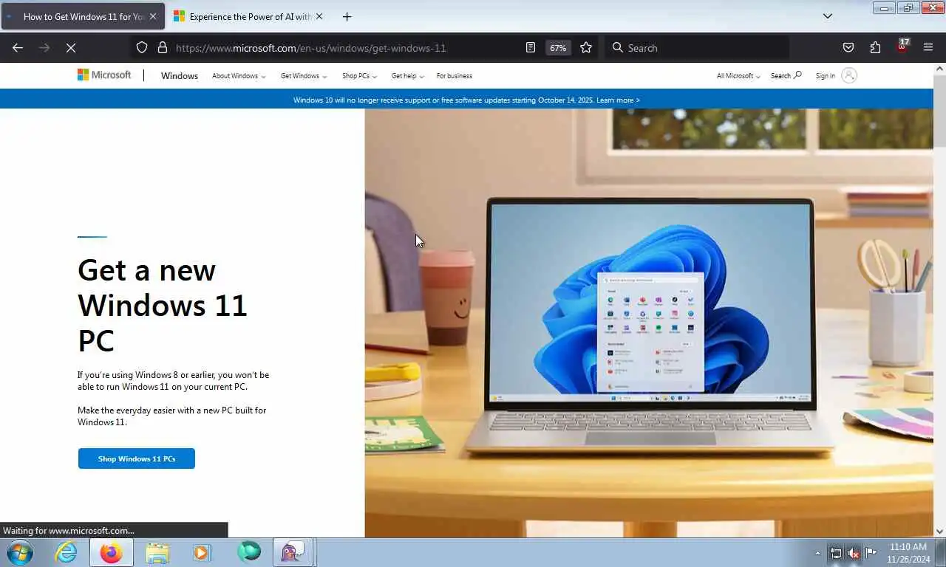The image size is (946, 567).
Task: Open the Pidgin taskbar application
Action: [294, 552]
